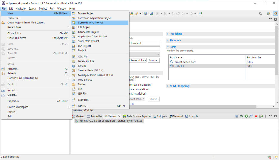Viewport: 279px width, 160px height.
Task: Open the Servers view three-dot menu
Action: (x=266, y=116)
